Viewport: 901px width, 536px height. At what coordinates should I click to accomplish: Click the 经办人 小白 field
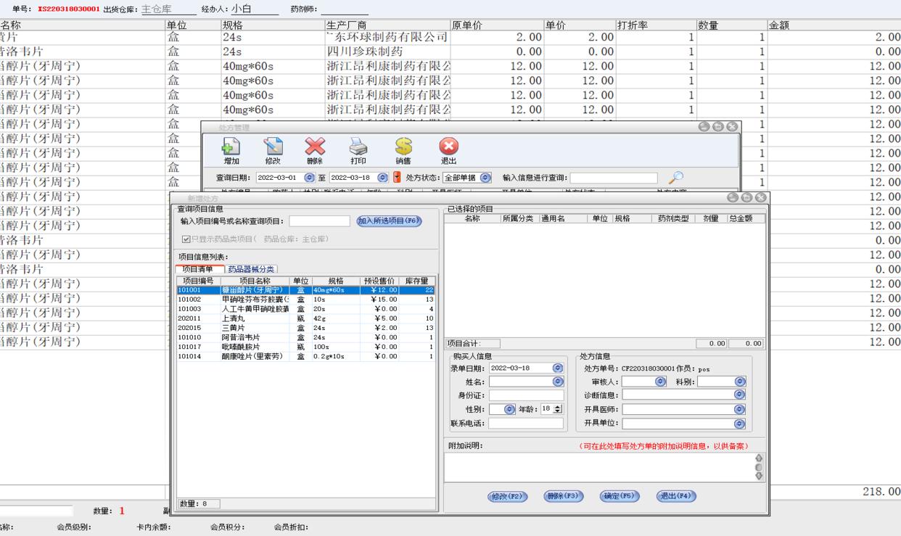tap(255, 9)
